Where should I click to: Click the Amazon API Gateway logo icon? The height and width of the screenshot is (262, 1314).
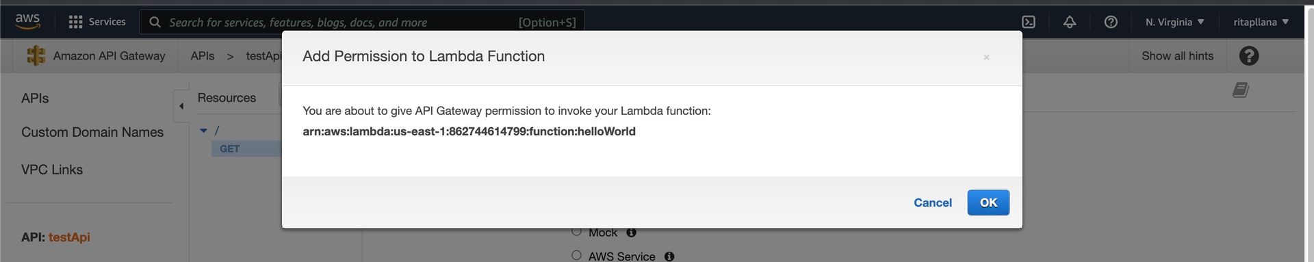tap(36, 56)
